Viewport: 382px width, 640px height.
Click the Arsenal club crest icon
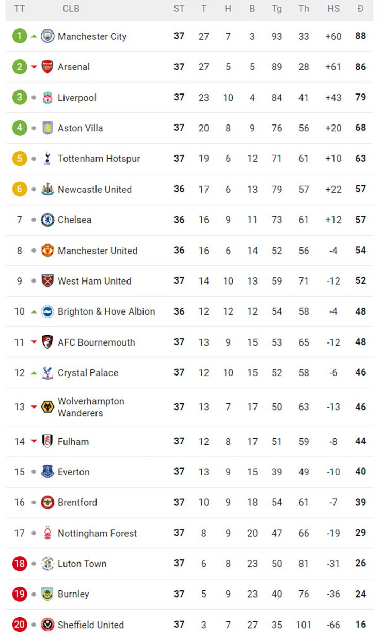[47, 67]
